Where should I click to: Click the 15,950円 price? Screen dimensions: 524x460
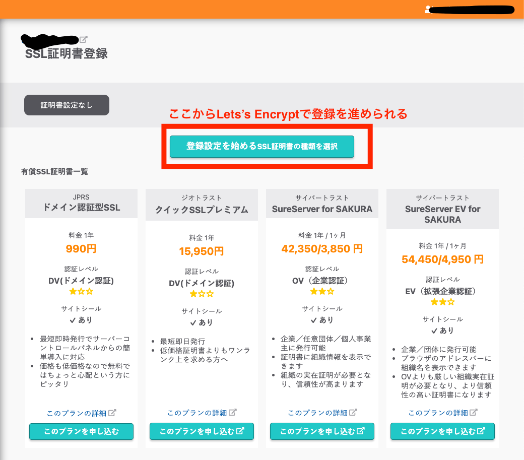point(202,251)
